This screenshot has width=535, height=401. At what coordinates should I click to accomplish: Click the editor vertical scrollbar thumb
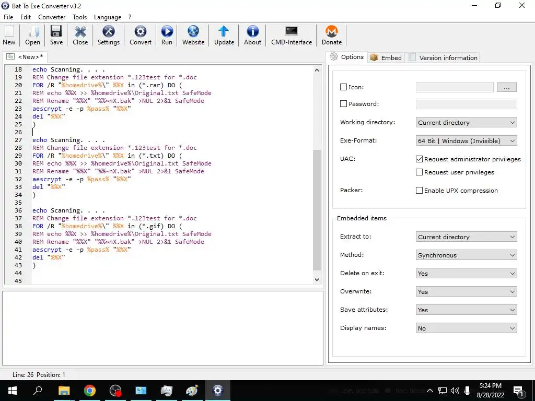317,210
